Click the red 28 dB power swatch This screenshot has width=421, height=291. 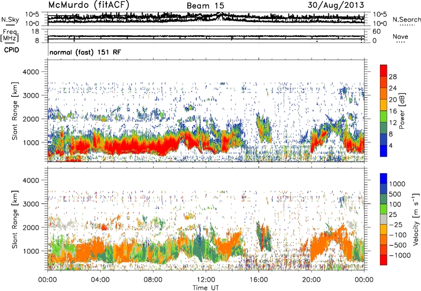point(384,70)
